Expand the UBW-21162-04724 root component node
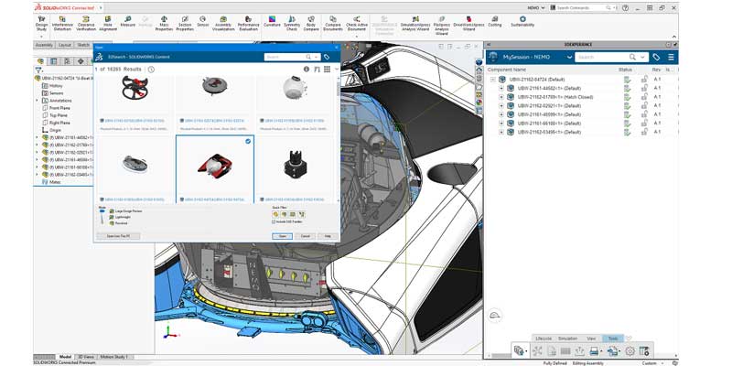This screenshot has width=732, height=366. point(493,80)
